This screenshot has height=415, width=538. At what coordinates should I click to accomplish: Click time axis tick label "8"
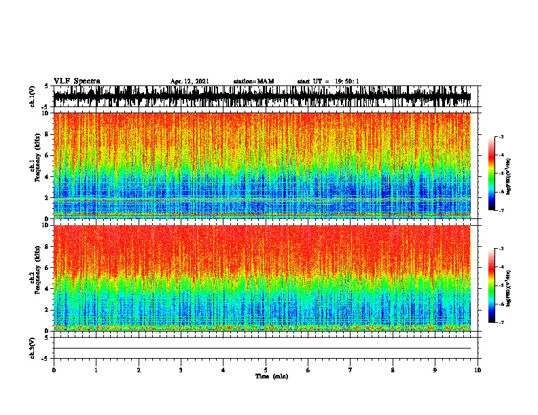click(x=393, y=370)
